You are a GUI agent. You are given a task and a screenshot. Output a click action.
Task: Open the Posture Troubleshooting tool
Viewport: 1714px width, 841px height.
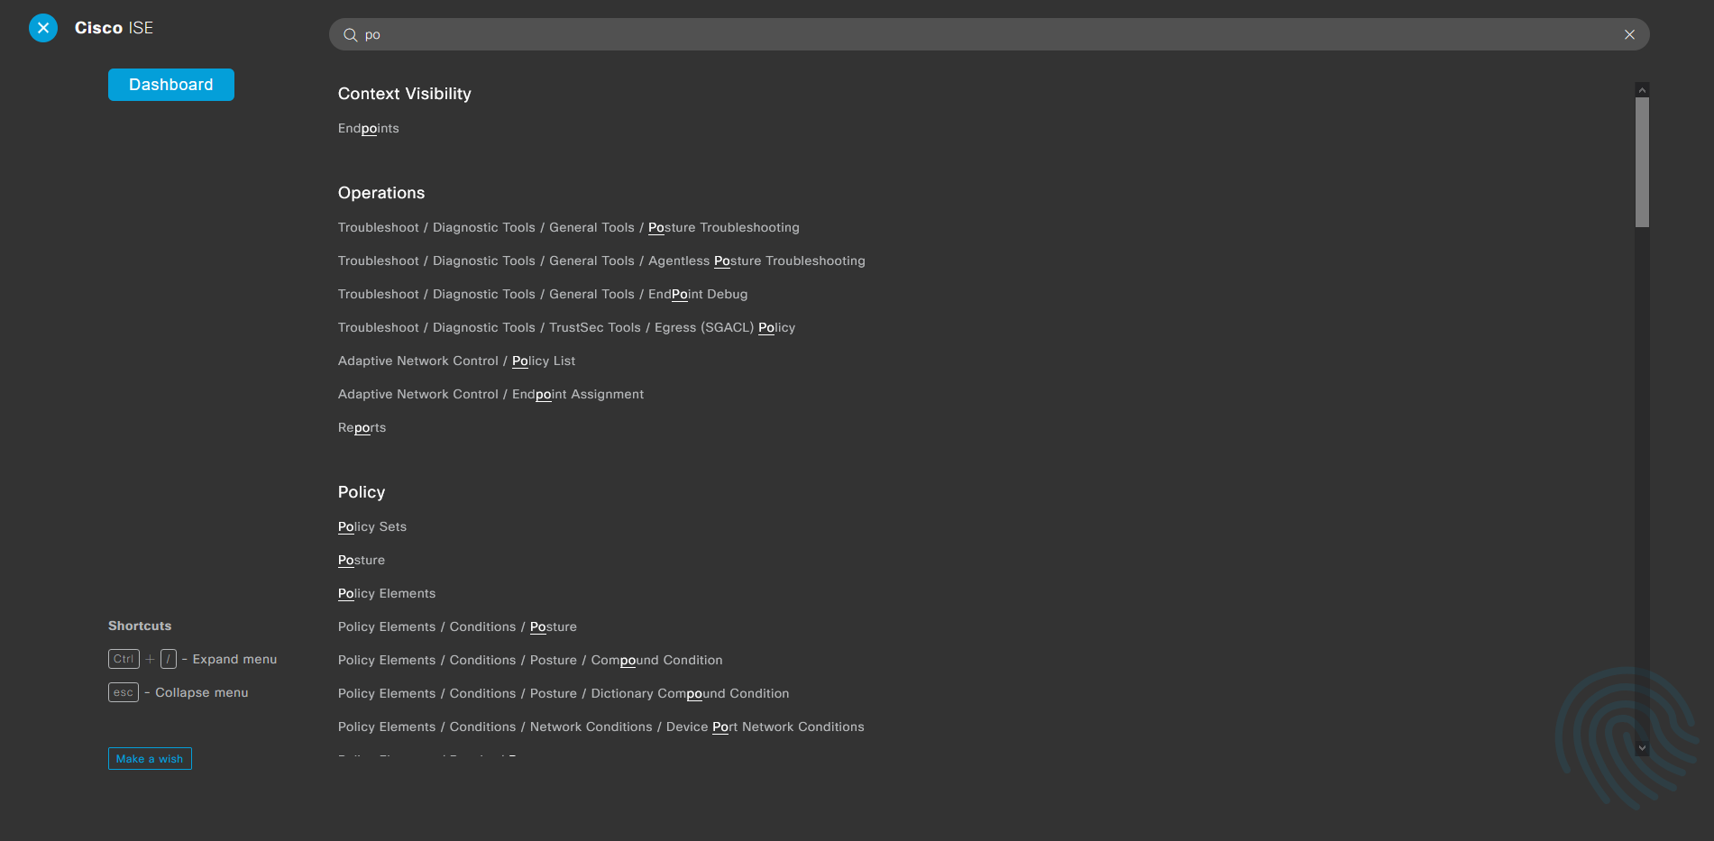coord(568,228)
